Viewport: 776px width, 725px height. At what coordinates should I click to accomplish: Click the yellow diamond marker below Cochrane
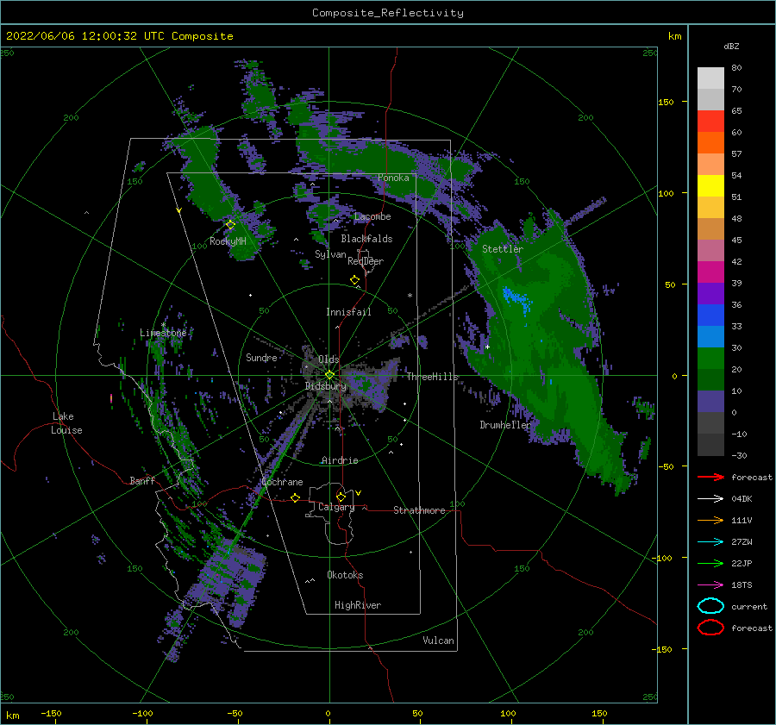(295, 497)
